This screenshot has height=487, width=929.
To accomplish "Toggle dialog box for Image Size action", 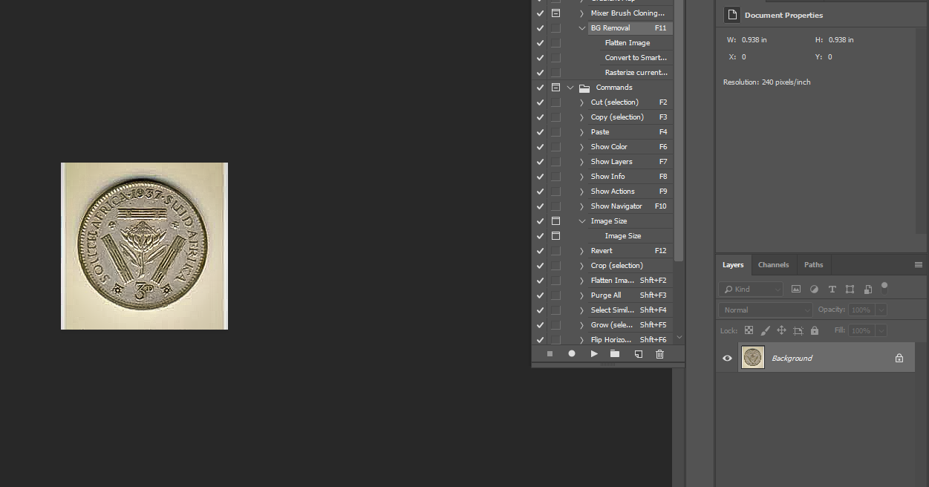I will [555, 221].
